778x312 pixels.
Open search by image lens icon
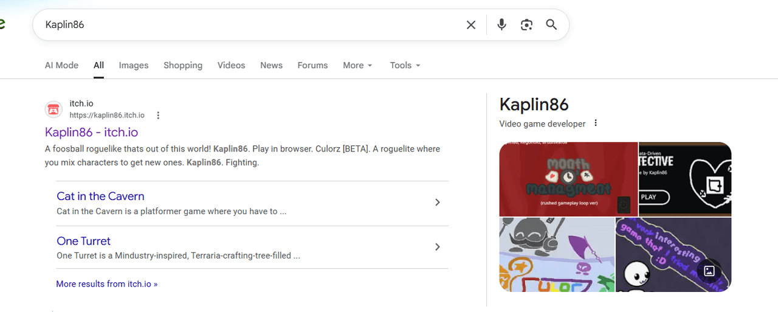pos(526,25)
